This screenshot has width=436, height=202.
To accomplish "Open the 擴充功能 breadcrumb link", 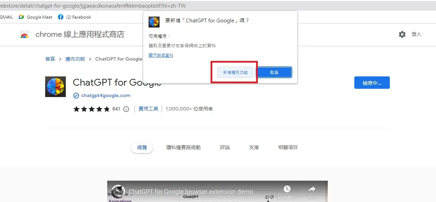I will coord(75,59).
